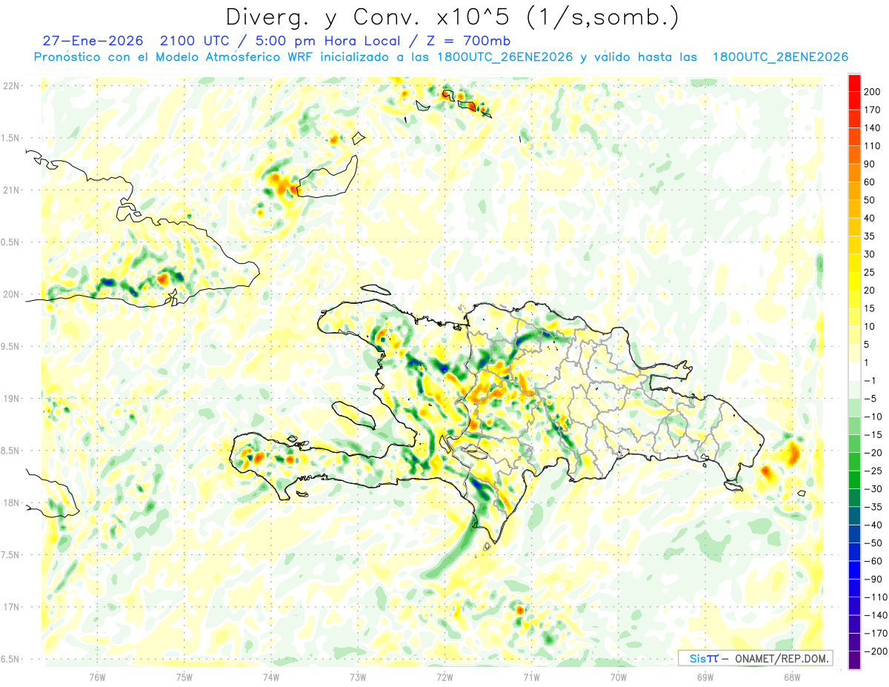Click the '7.5N' latitude label
The width and height of the screenshot is (889, 687).
[x=10, y=554]
